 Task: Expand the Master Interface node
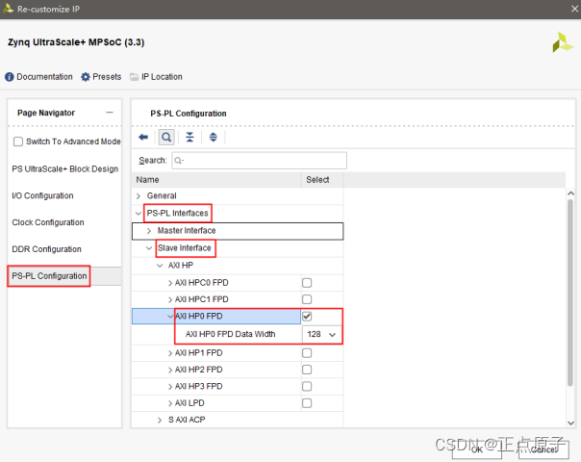[149, 231]
